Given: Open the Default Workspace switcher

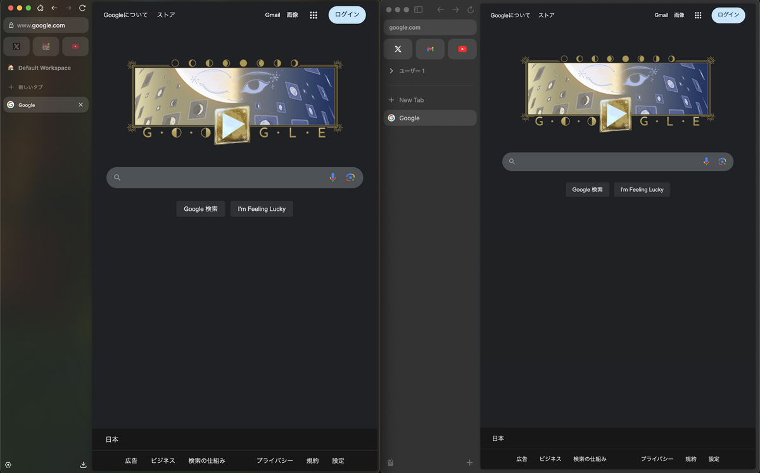Looking at the screenshot, I should pyautogui.click(x=39, y=68).
